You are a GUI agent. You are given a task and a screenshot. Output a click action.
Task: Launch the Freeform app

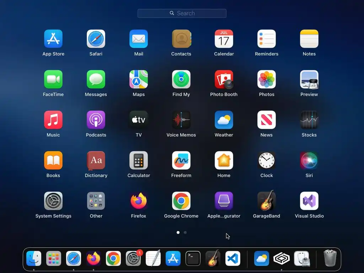[x=181, y=160]
